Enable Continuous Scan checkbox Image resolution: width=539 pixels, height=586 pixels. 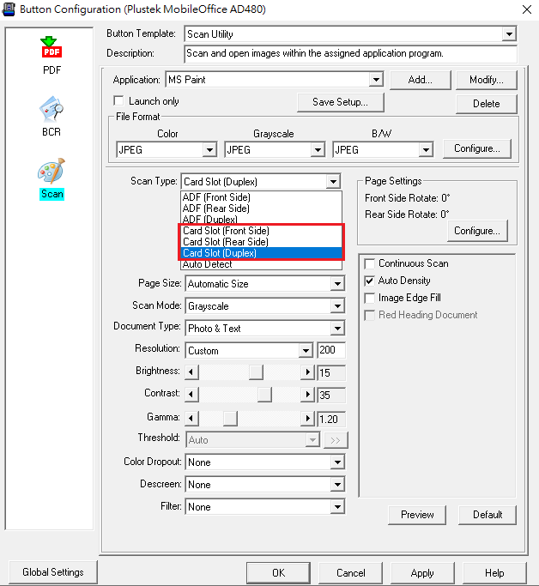pyautogui.click(x=370, y=263)
